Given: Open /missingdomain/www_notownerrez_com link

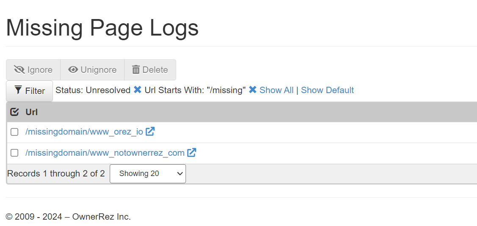Looking at the screenshot, I should coord(105,152).
